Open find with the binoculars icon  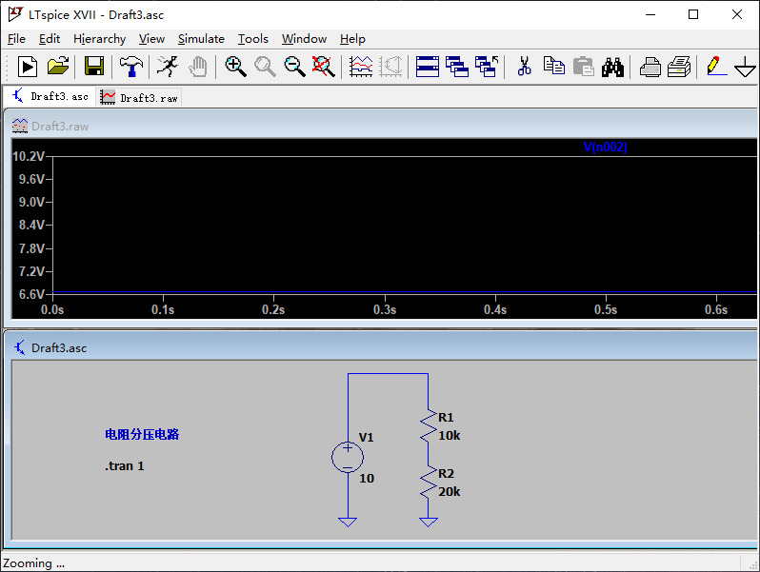pos(612,66)
